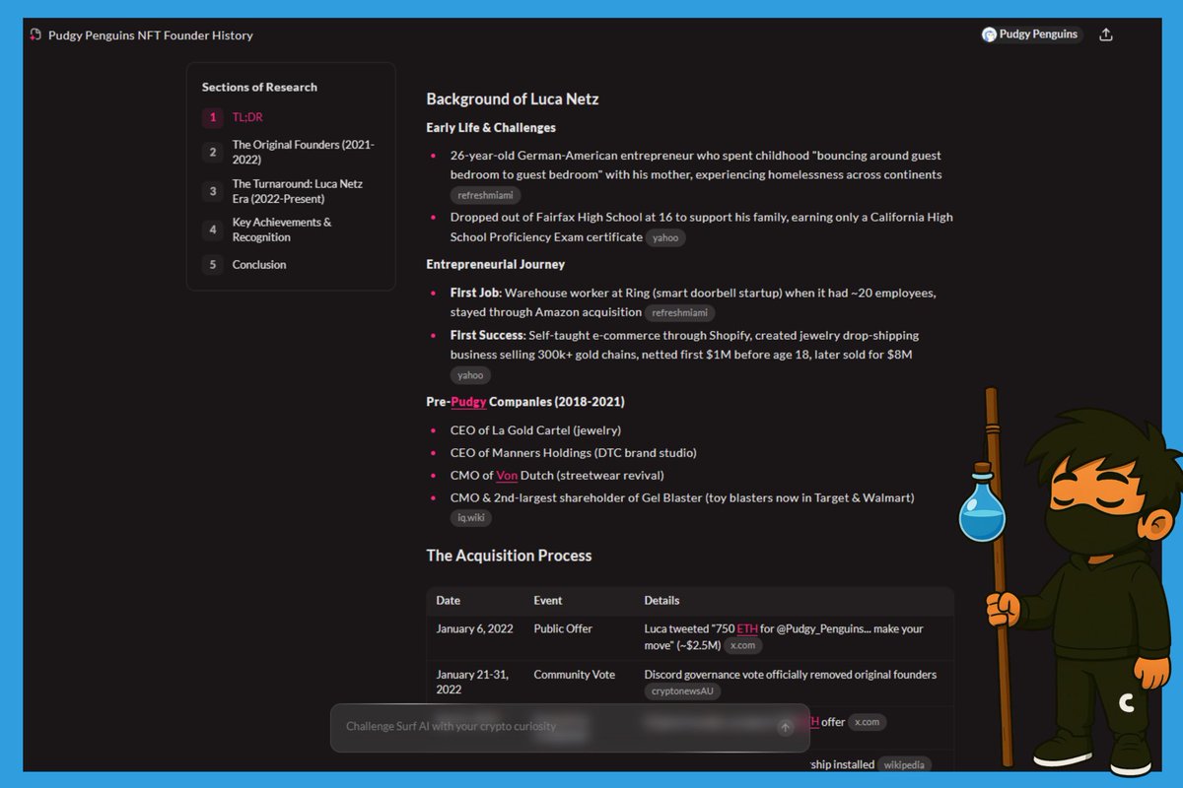Click the 'Public Offer' table cell
Screen dimensions: 1183x788
tap(563, 628)
